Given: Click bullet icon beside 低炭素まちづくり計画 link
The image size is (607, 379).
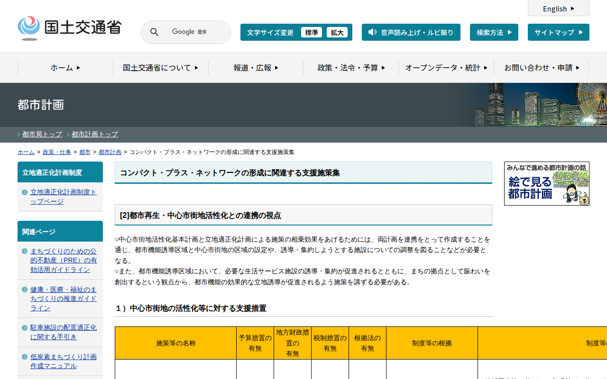Looking at the screenshot, I should click(x=25, y=357).
